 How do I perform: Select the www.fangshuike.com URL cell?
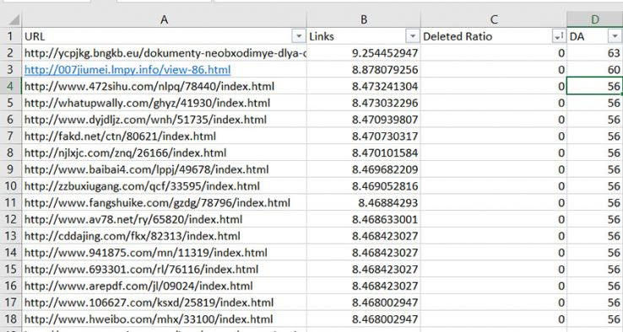164,203
